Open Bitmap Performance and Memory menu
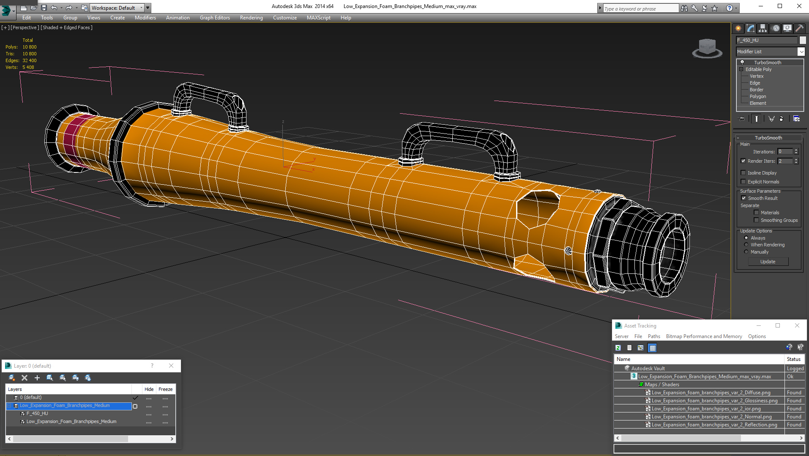The height and width of the screenshot is (456, 809). tap(704, 336)
